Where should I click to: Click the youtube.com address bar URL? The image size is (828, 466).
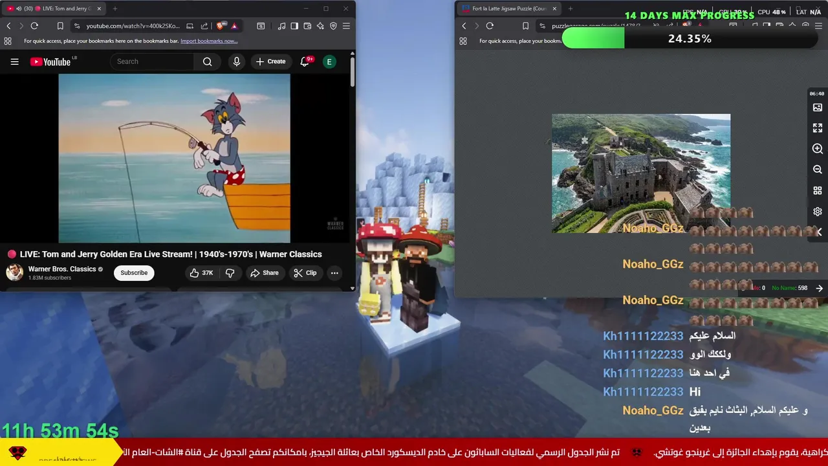[x=133, y=26]
